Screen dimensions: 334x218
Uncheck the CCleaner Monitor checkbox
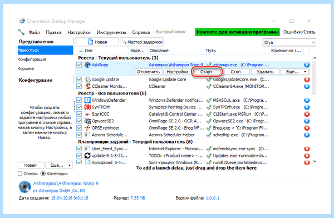point(79,86)
